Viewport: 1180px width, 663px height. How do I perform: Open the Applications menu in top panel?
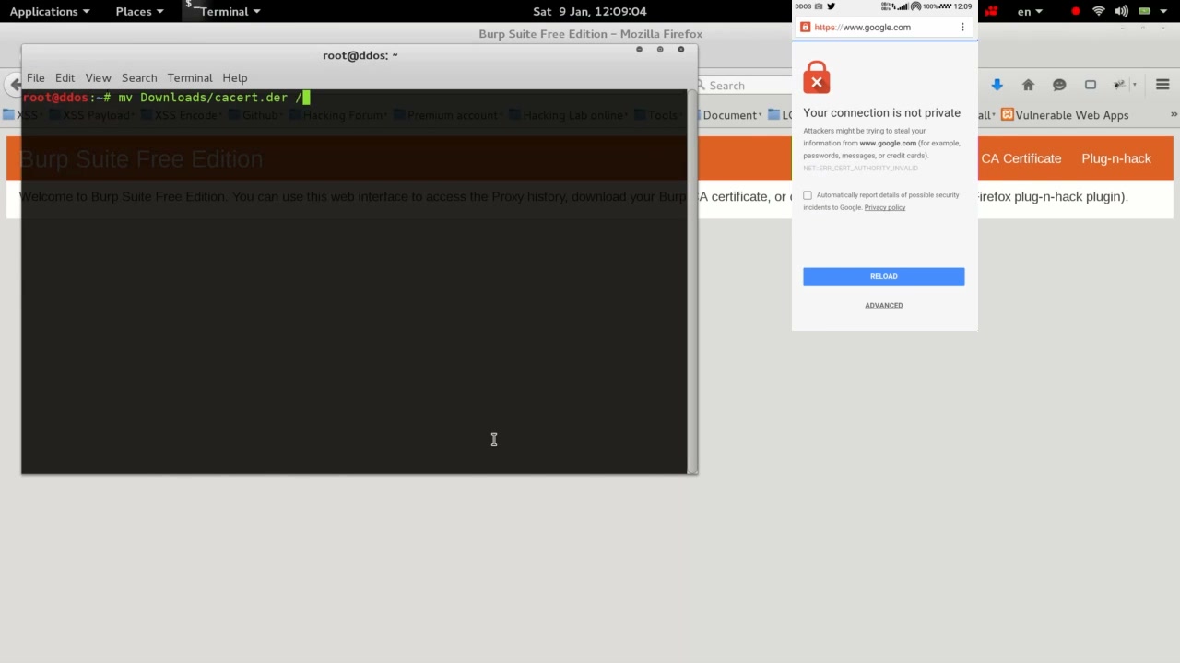pyautogui.click(x=50, y=11)
